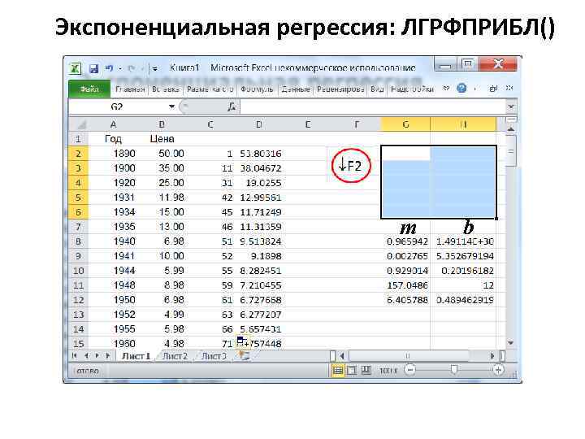
Task: Click the cell with value 0.20196182
Action: (x=463, y=271)
